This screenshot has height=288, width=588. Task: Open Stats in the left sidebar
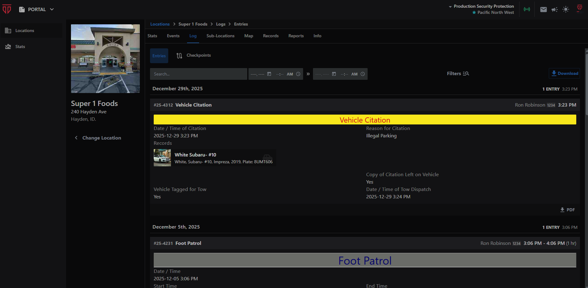point(31,47)
